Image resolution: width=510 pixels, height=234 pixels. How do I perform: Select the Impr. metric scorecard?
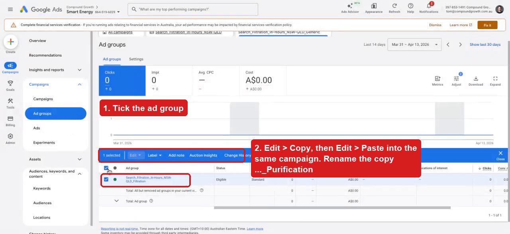[x=169, y=81]
